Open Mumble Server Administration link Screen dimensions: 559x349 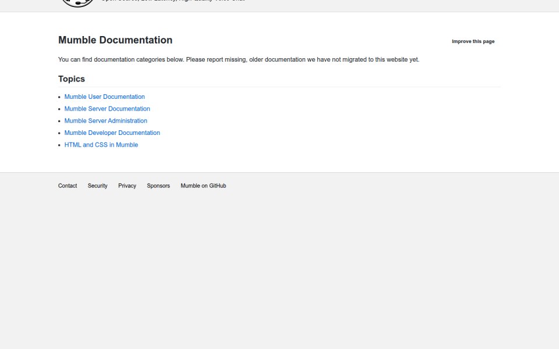[105, 121]
